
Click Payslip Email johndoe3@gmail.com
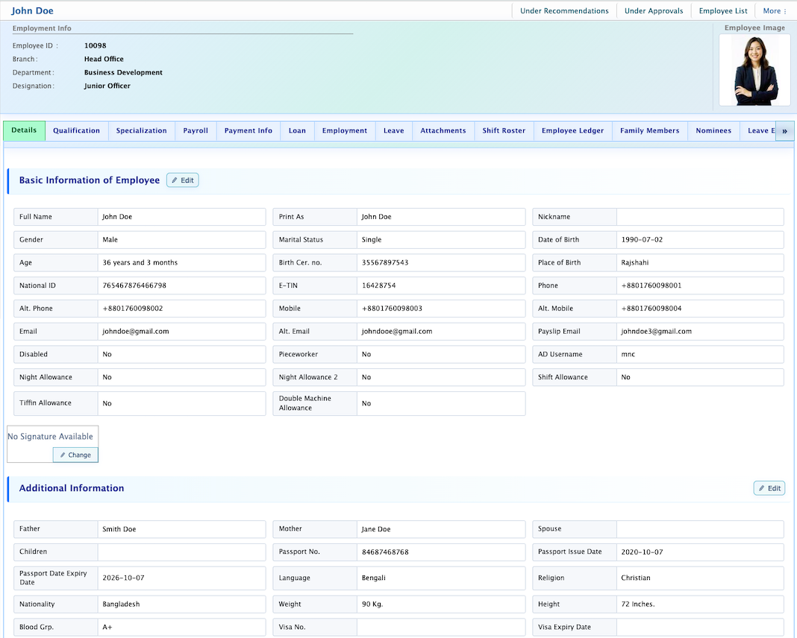coord(656,332)
